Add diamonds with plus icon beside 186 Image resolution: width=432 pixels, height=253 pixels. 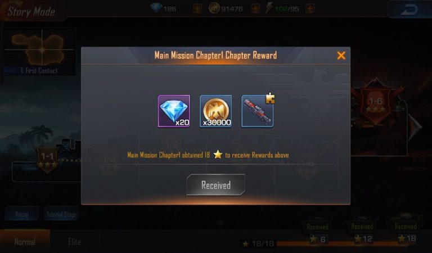[197, 8]
